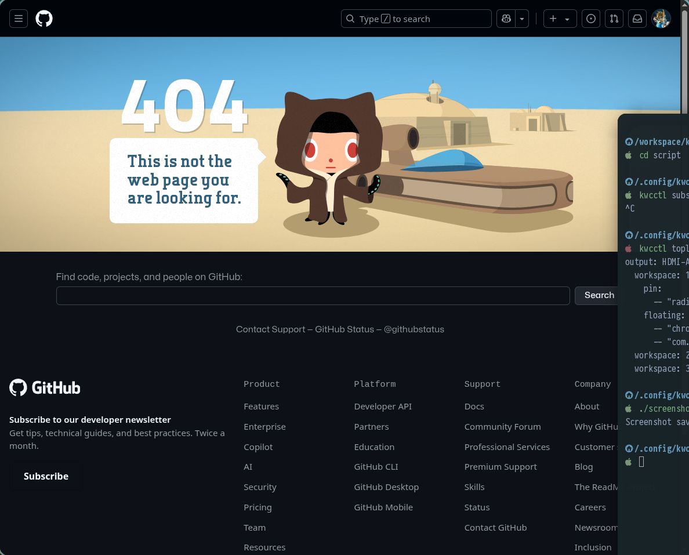Open the Blog footer link

[583, 467]
